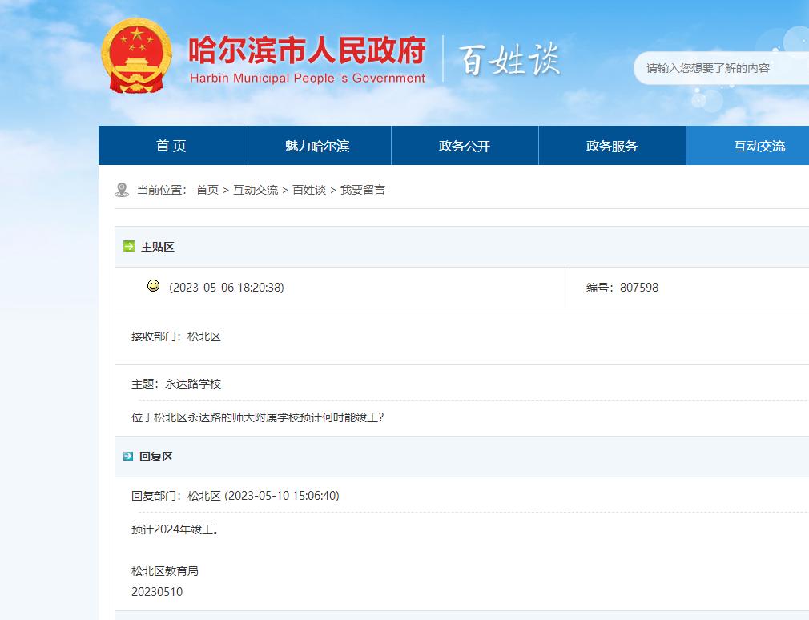Open the 政务公开 navigation menu
809x620 pixels.
click(x=465, y=146)
